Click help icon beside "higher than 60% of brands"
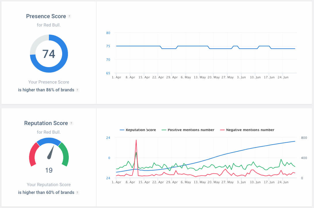Image resolution: width=314 pixels, height=208 pixels. [x=77, y=192]
